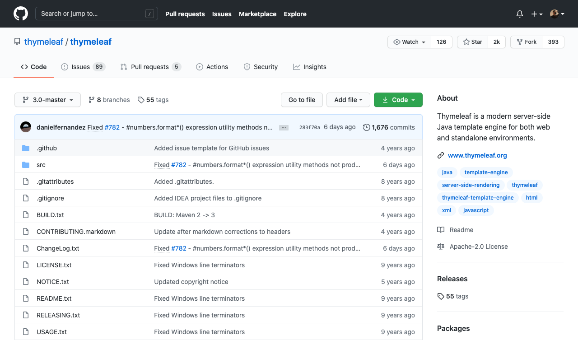Open RELEASING.txt file
The image size is (578, 340).
[x=58, y=315]
